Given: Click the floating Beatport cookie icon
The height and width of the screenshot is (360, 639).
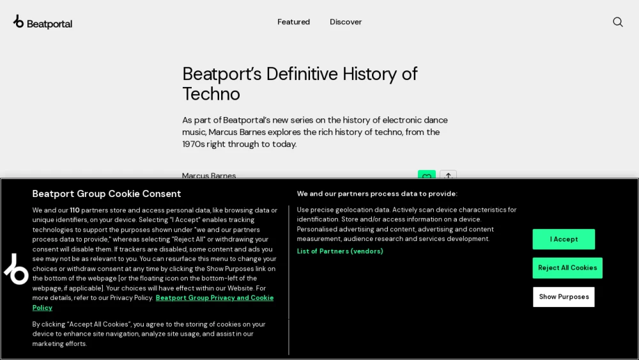Looking at the screenshot, I should [17, 269].
